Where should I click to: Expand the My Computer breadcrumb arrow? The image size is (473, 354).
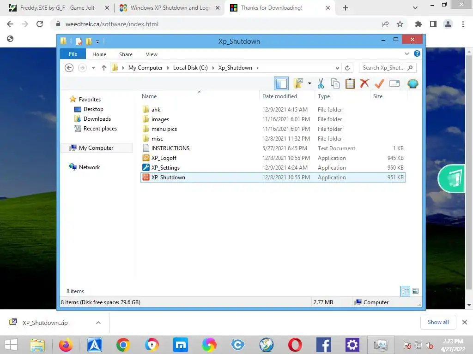tap(168, 68)
